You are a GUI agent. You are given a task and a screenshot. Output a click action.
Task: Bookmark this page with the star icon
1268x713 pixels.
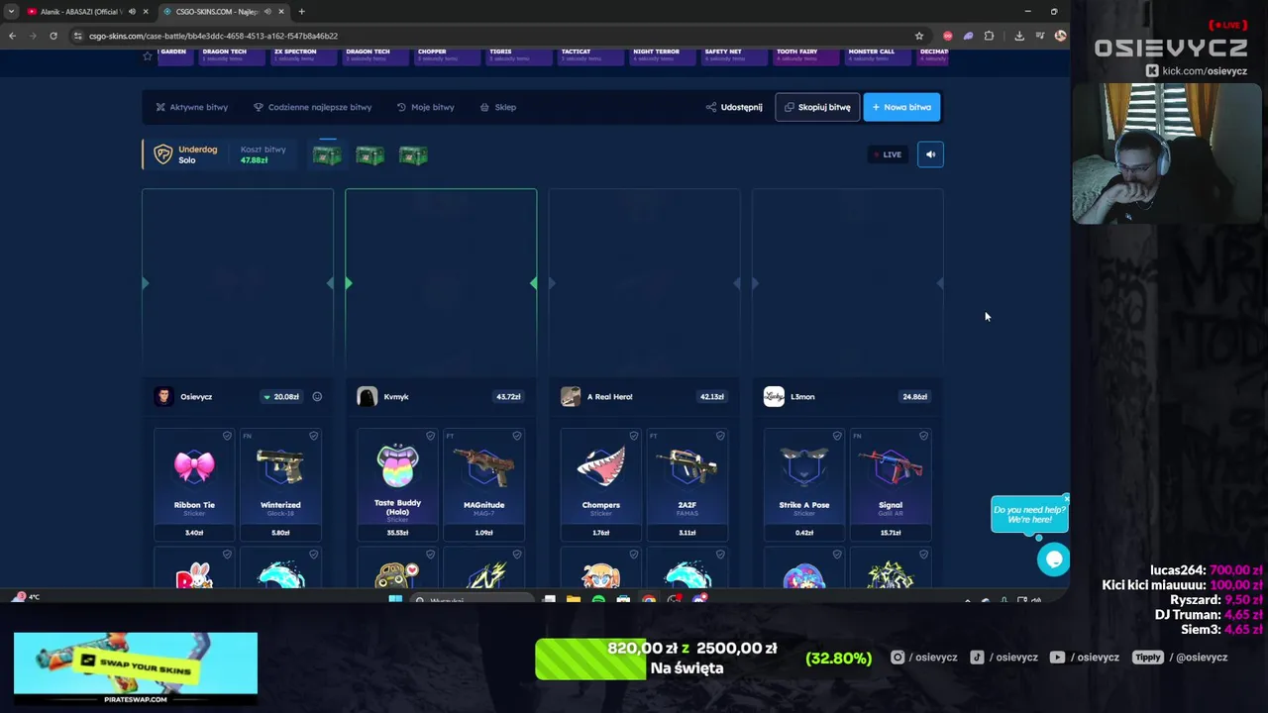[919, 36]
